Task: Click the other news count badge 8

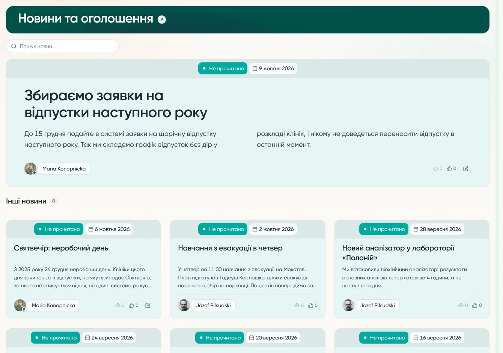Action: [53, 201]
